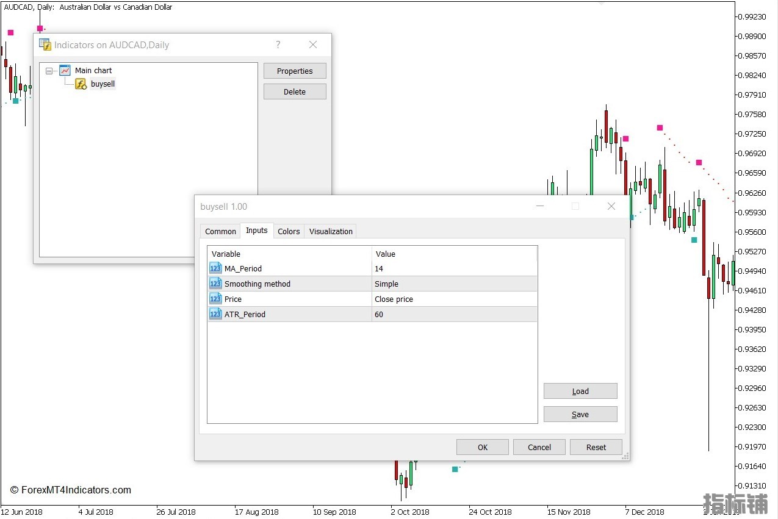Click the Cancel button
This screenshot has height=519, width=778.
coord(539,447)
